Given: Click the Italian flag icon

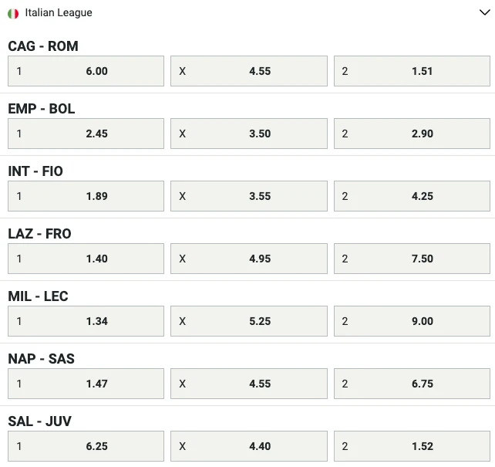Looking at the screenshot, I should (13, 13).
